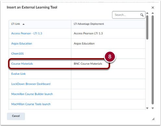The height and width of the screenshot is (126, 161).
Task: Click outer scrollbar down arrow
Action: click(x=153, y=108)
